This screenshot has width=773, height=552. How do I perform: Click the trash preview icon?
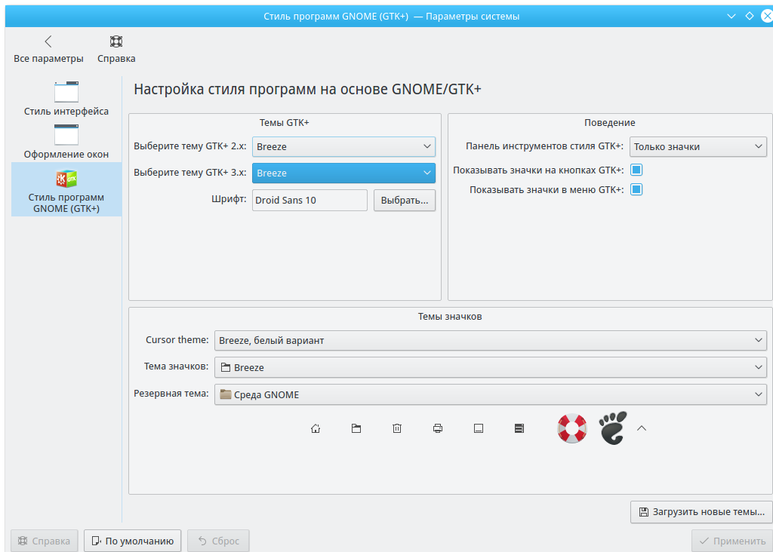[x=397, y=428]
